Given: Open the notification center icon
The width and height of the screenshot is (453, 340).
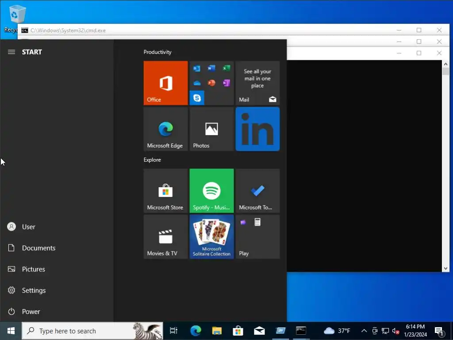Looking at the screenshot, I should pyautogui.click(x=439, y=331).
